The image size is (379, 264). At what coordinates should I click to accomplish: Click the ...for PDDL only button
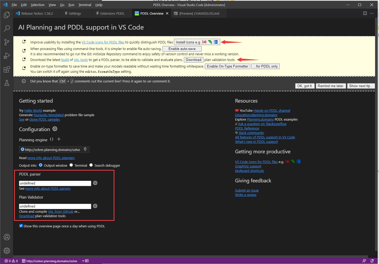265,66
